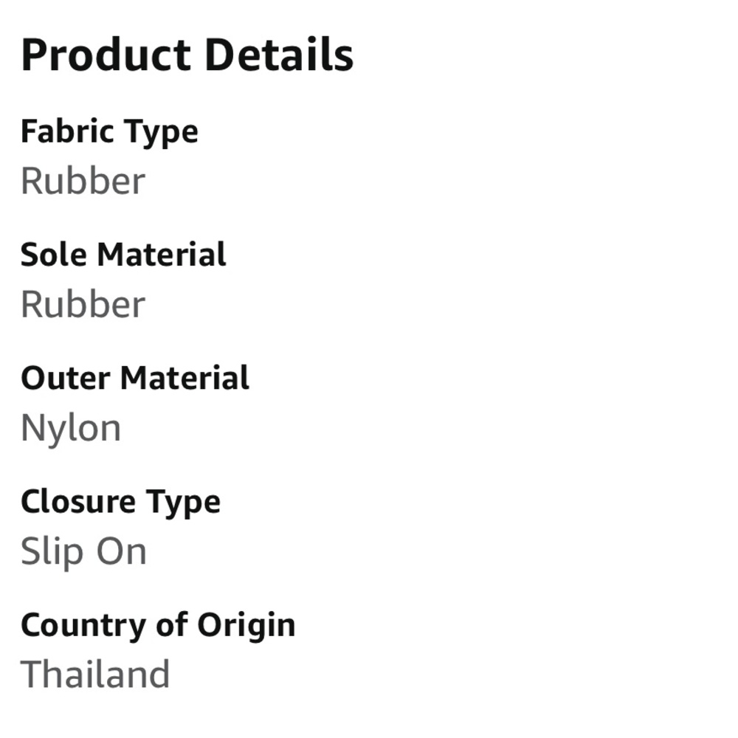Select the word "Slip" in Slip On
This screenshot has height=738, width=738.
(x=52, y=553)
